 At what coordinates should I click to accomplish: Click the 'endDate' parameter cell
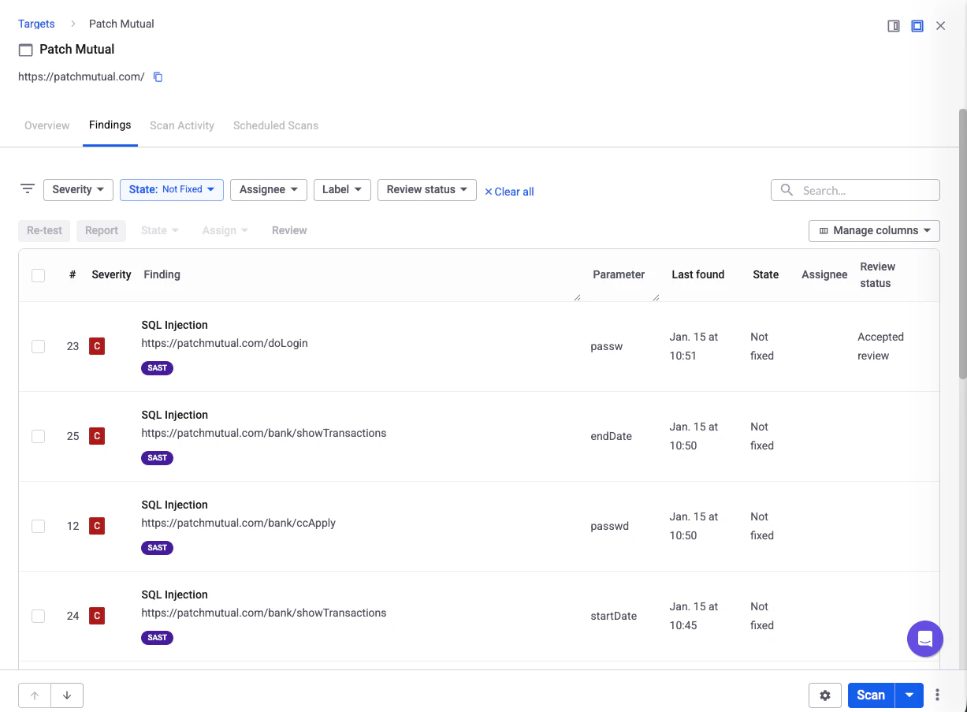612,436
